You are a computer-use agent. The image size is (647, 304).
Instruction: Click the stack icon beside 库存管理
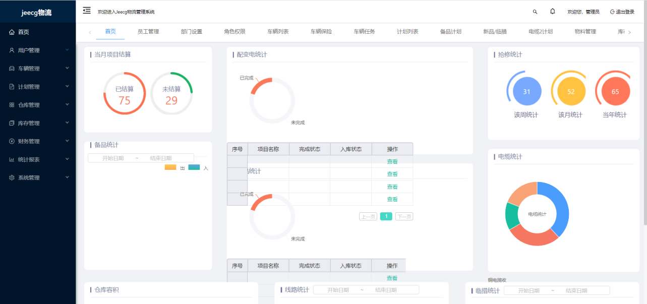[x=12, y=123]
